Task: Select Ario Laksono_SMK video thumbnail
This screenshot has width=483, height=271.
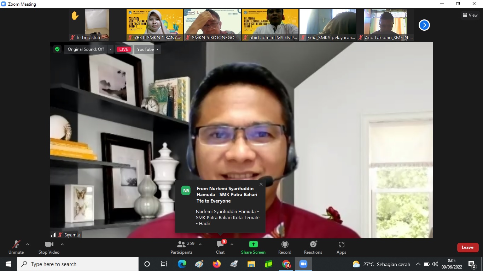Action: [x=385, y=25]
